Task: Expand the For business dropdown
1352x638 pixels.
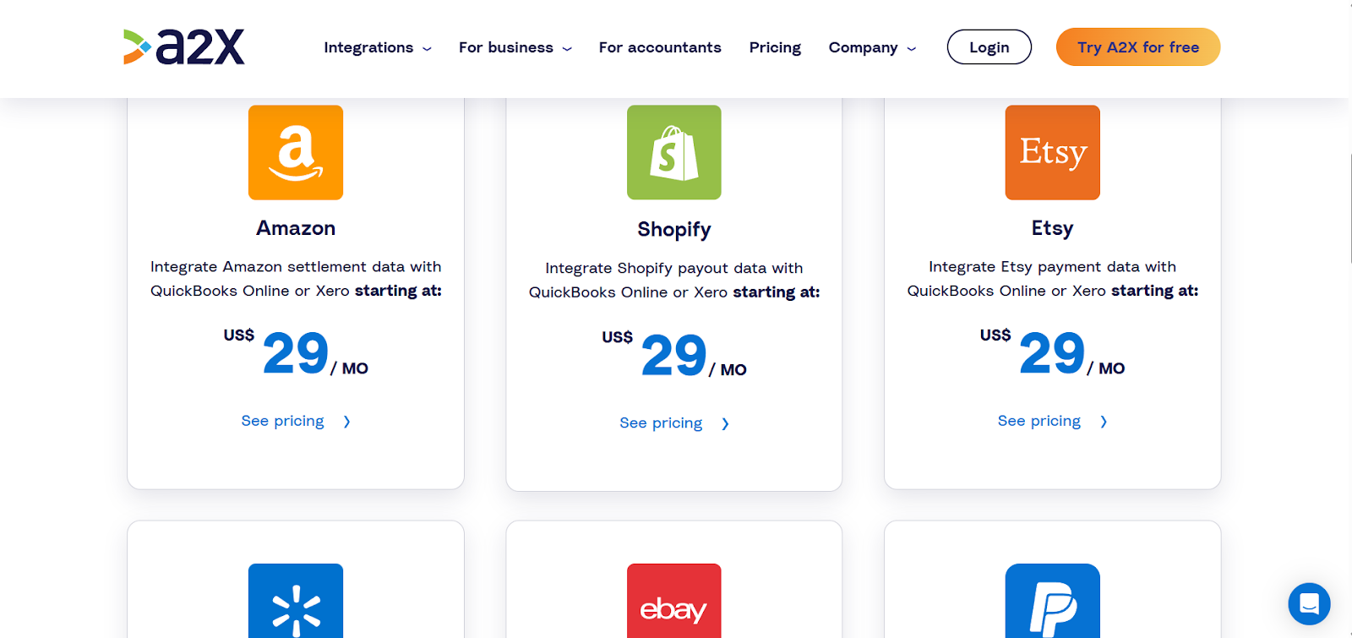Action: 515,47
